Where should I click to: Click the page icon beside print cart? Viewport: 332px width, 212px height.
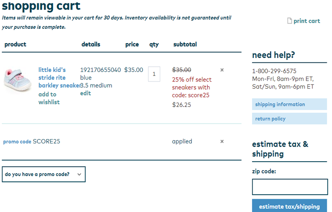289,21
